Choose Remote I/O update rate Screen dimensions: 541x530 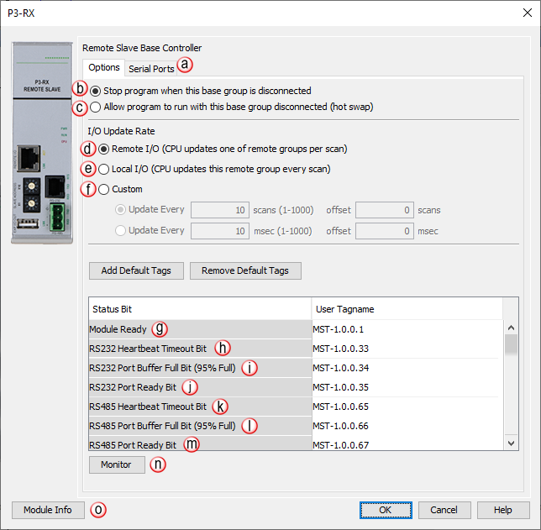click(105, 149)
